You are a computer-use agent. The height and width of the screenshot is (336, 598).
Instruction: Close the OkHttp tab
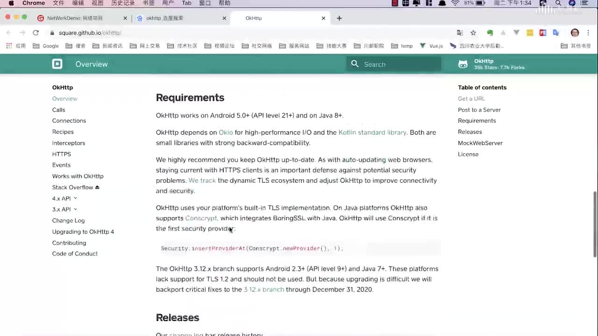323,18
